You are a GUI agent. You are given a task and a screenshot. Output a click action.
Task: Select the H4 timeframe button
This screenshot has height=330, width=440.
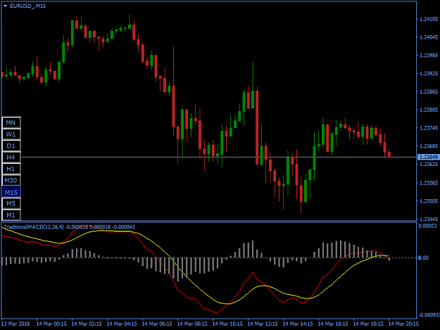pos(11,158)
